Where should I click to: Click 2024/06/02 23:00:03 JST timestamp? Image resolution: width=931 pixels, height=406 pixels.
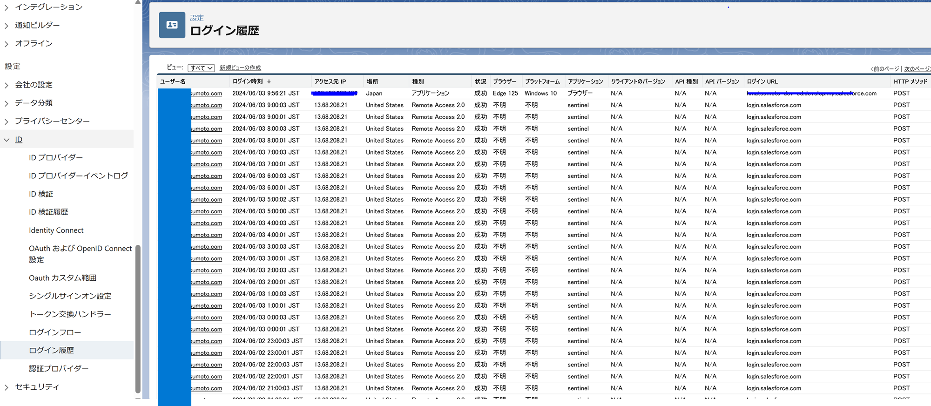click(x=268, y=341)
